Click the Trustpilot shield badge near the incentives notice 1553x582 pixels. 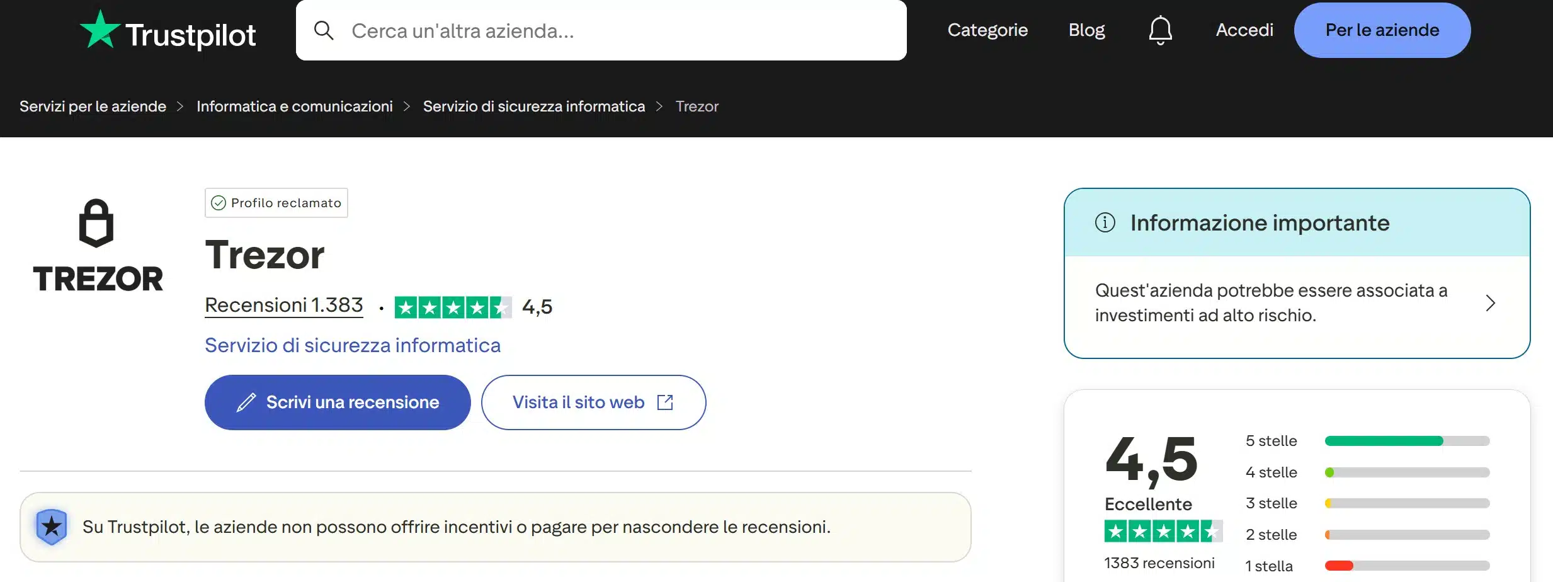53,527
